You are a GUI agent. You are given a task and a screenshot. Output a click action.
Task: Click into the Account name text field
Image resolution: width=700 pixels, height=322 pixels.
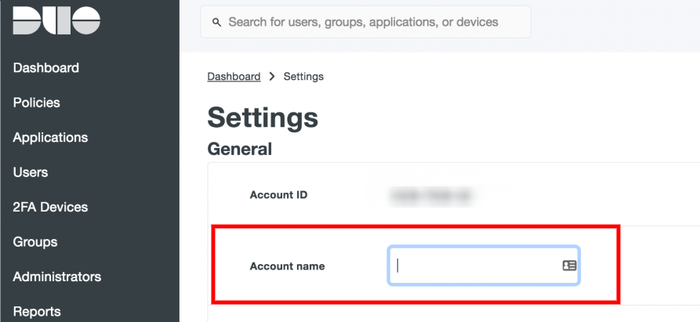coord(474,266)
